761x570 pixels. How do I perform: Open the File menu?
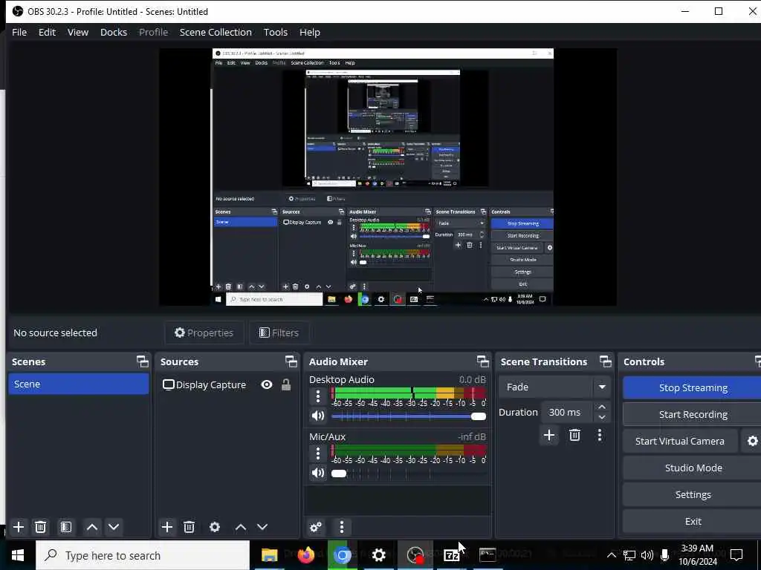click(x=19, y=32)
